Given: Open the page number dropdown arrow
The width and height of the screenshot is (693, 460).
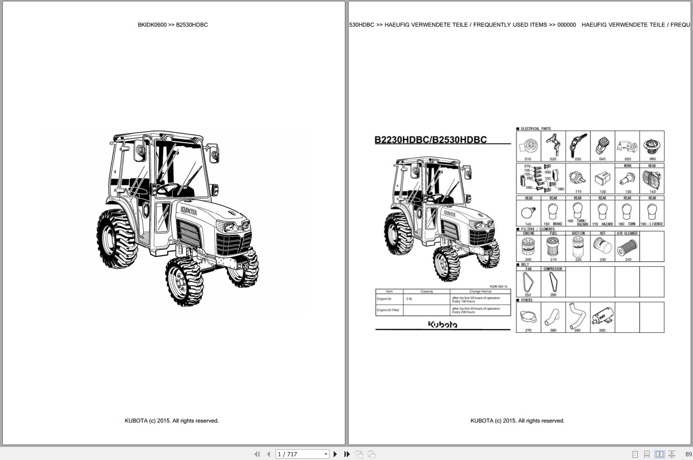Looking at the screenshot, I should [326, 454].
